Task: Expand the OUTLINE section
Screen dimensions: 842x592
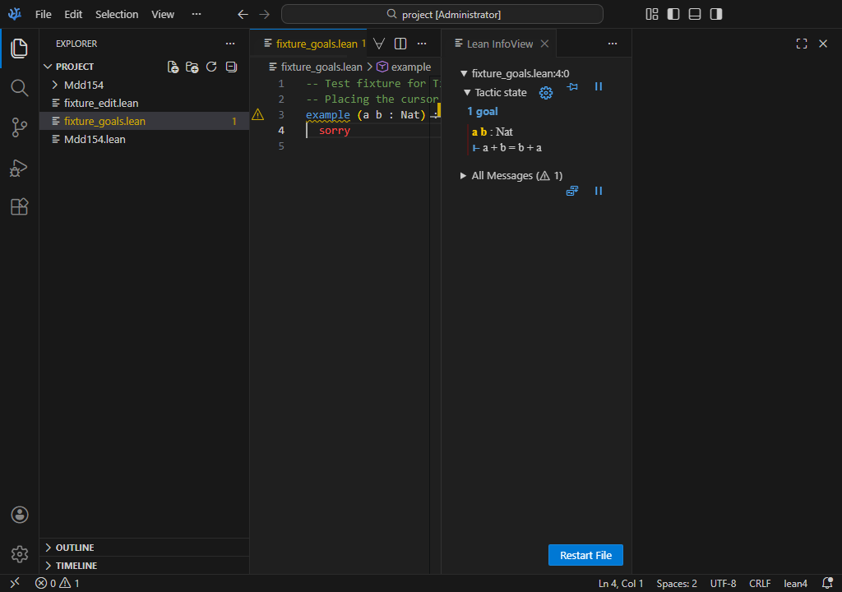Action: [x=74, y=548]
